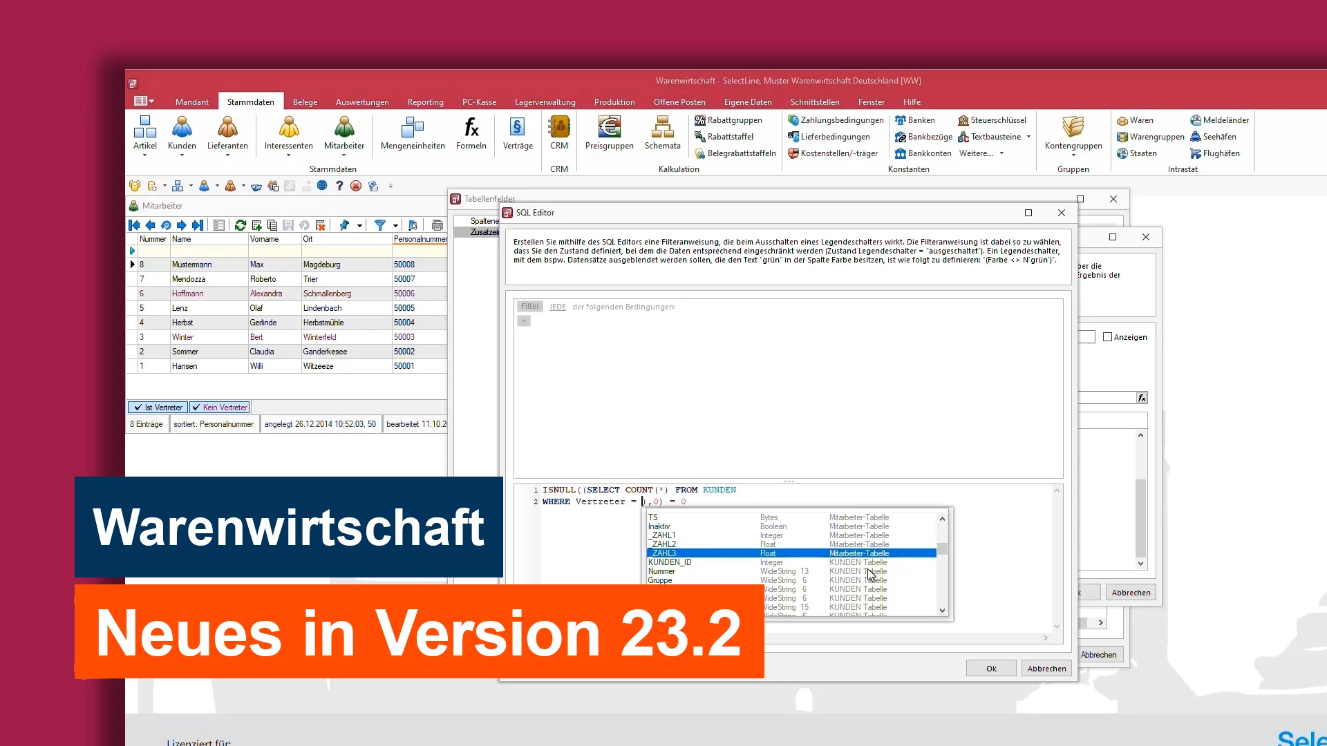Screen dimensions: 1327x746
Task: Expand the Kontengruppen dropdown arrow
Action: click(1073, 155)
